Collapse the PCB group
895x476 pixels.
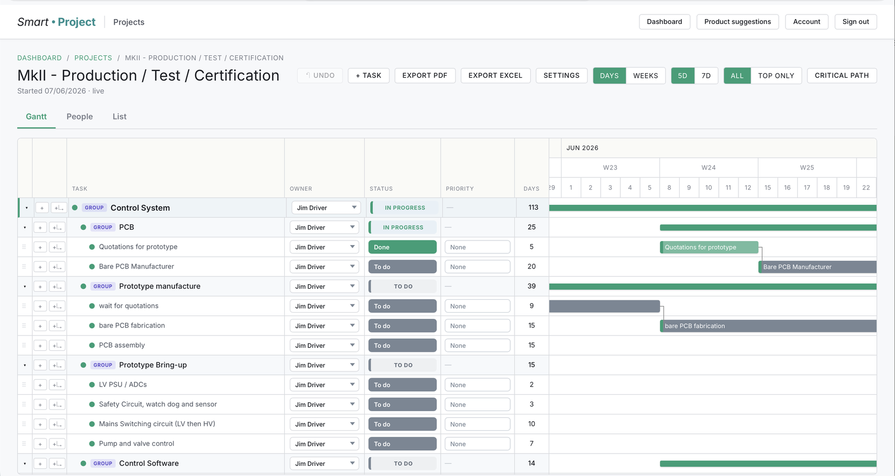pyautogui.click(x=25, y=228)
